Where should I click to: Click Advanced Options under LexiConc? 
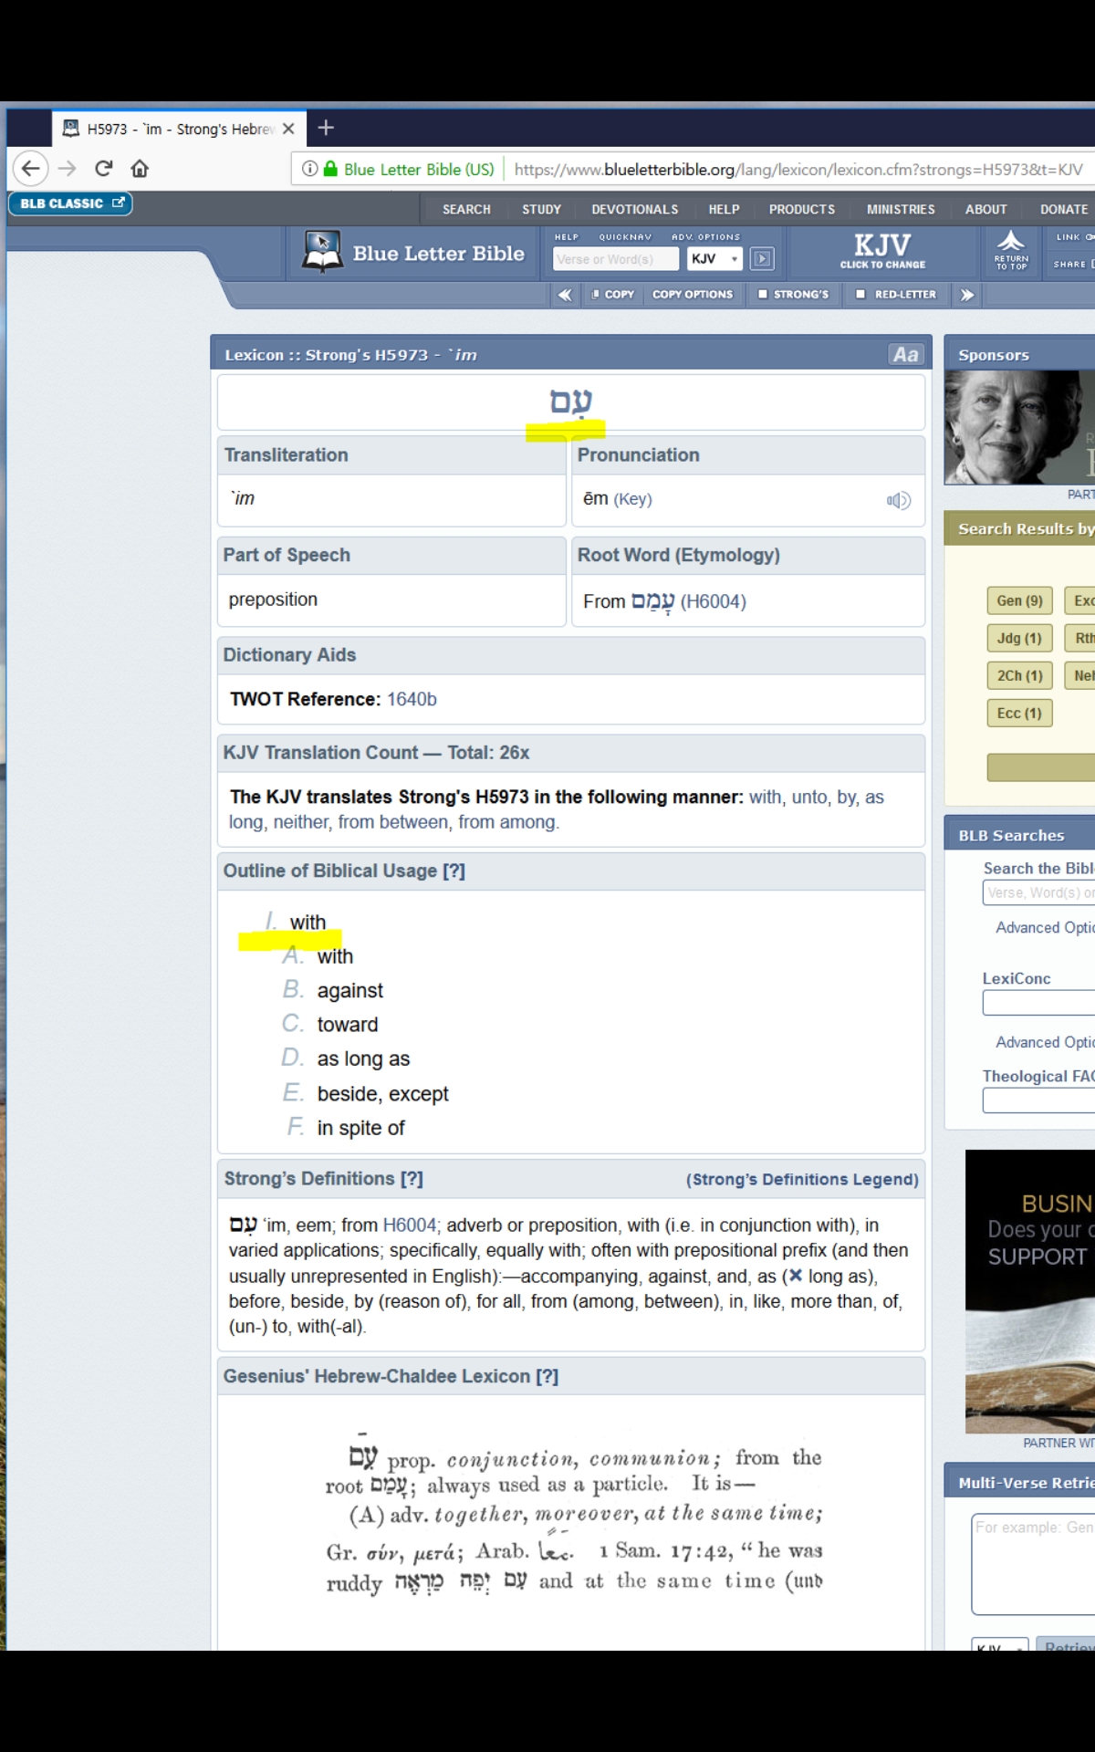point(1045,1042)
